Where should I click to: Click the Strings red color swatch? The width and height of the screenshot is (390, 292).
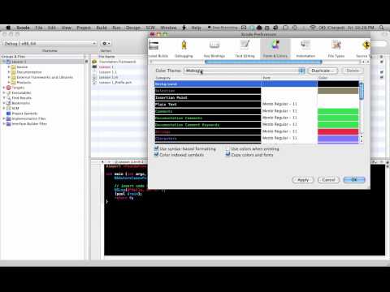[x=338, y=131]
